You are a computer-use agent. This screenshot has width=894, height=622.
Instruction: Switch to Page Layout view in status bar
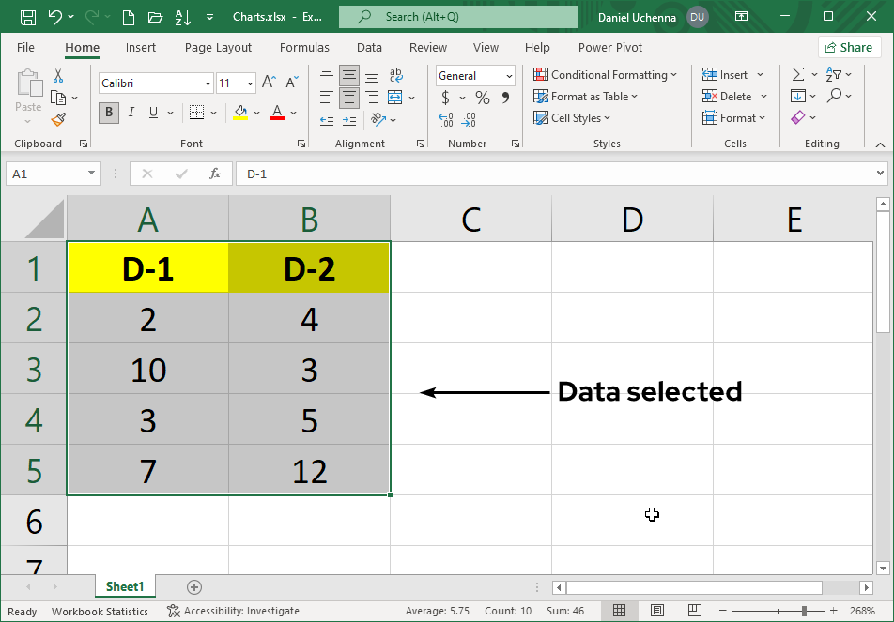pyautogui.click(x=657, y=611)
